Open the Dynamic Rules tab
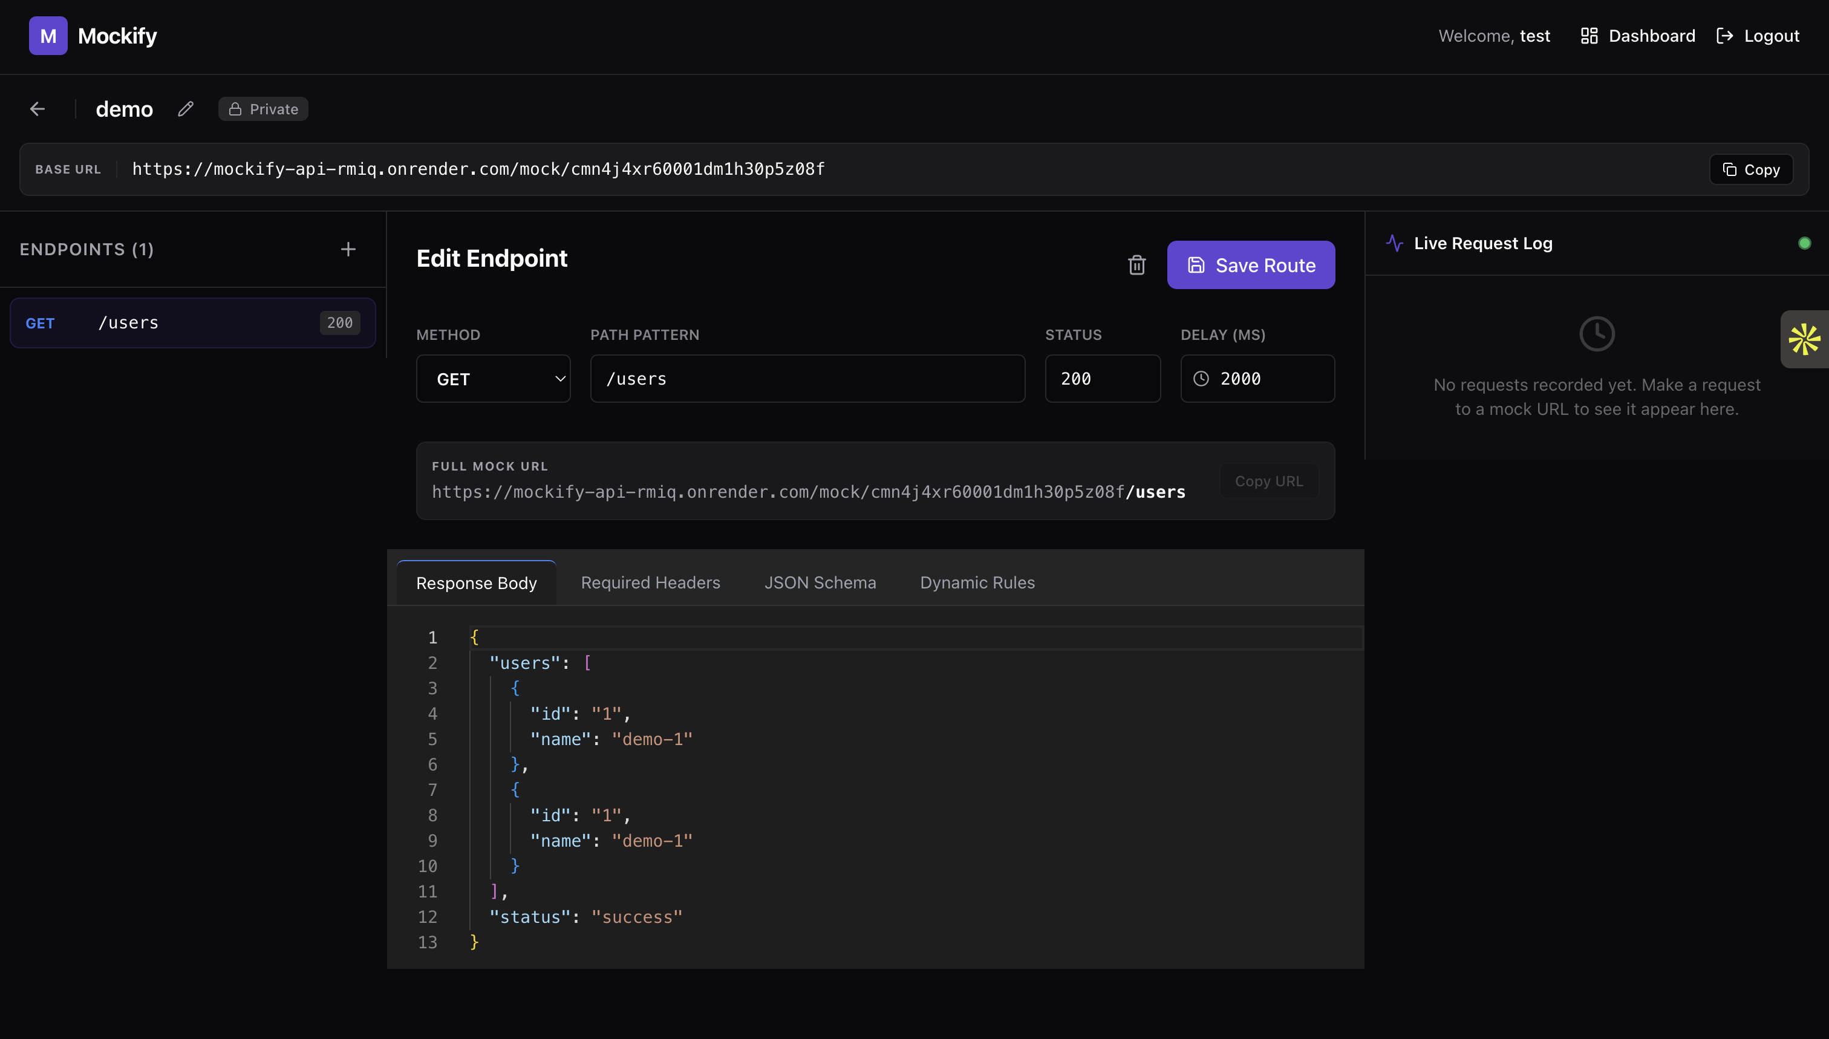 click(977, 583)
